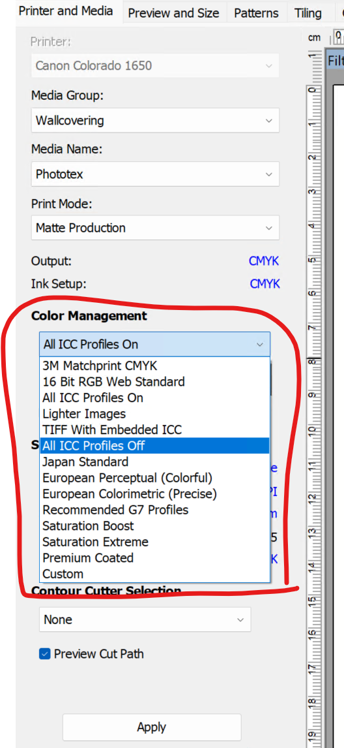Select Saturation Extreme preset

click(155, 542)
